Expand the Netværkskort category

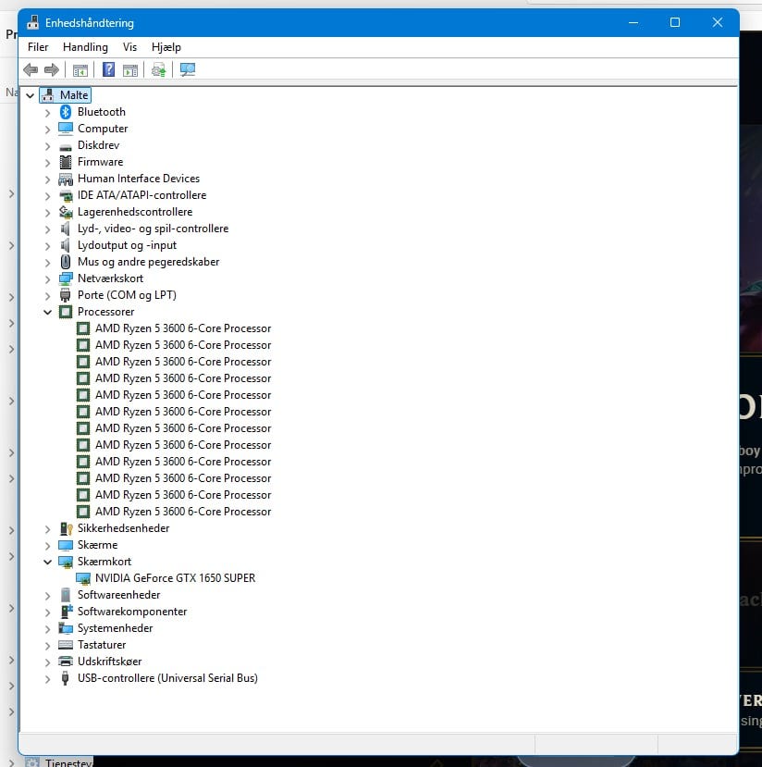[x=47, y=278]
